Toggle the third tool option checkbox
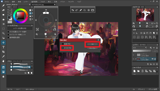Image resolution: width=160 pixels, height=91 pixels. pyautogui.click(x=8, y=37)
